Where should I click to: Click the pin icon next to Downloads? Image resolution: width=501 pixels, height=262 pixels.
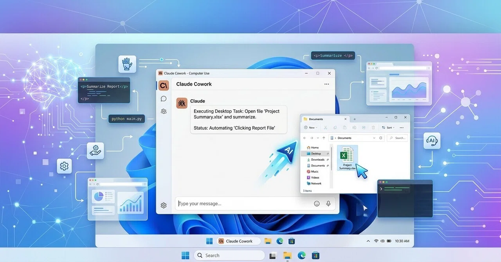(328, 160)
